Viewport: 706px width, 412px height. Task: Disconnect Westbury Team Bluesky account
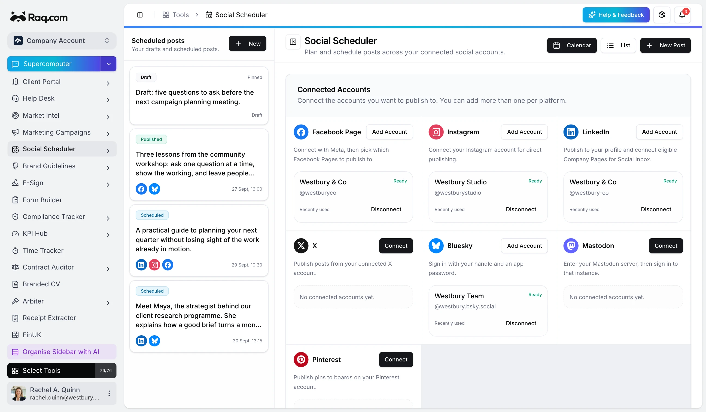coord(521,323)
